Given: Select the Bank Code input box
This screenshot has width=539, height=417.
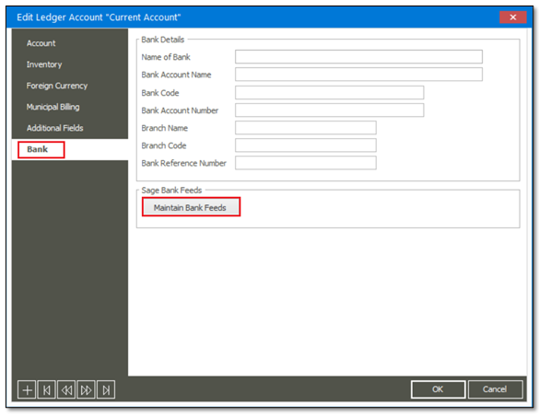Looking at the screenshot, I should coord(329,92).
